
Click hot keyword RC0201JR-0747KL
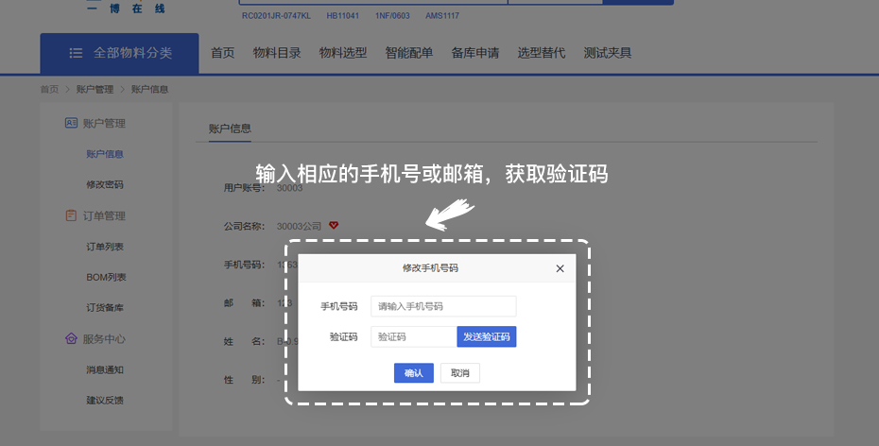[x=276, y=16]
